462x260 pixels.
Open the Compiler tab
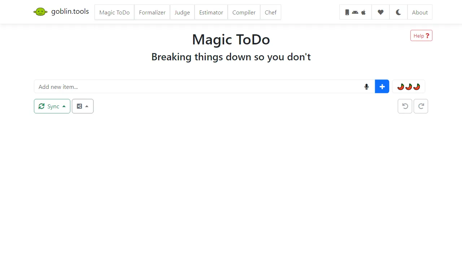pos(244,12)
